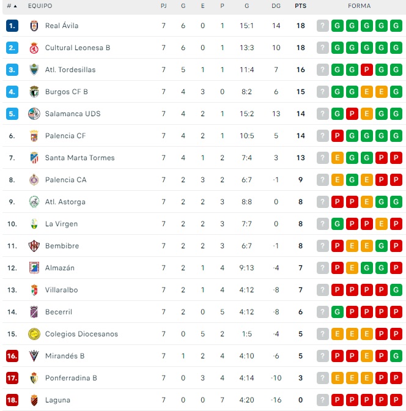Click La Virgen's orange E form badge
Viewport: 406px width, 411px height.
point(382,224)
